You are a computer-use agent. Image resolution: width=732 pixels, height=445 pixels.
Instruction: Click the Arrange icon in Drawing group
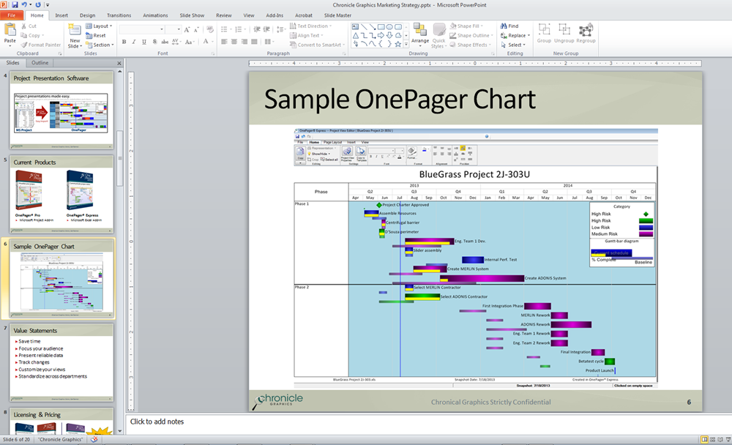(420, 31)
